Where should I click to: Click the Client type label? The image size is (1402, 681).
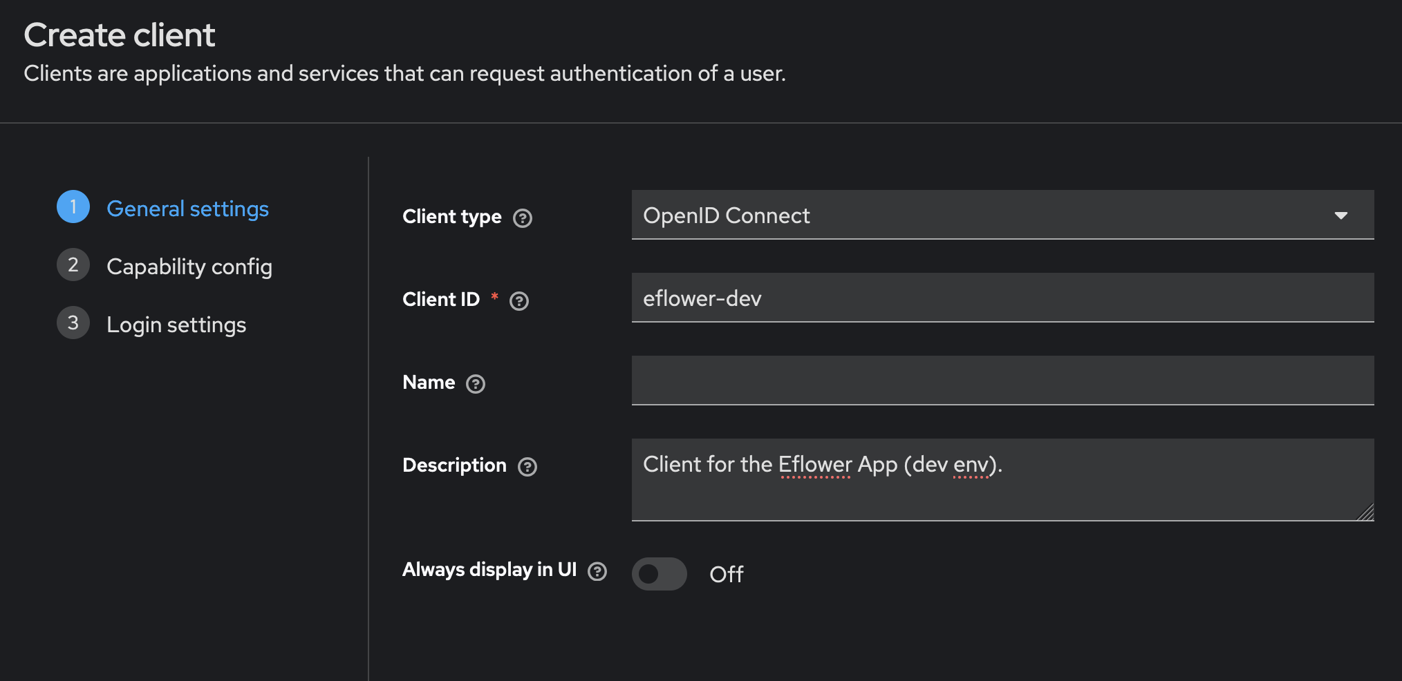[x=452, y=217]
